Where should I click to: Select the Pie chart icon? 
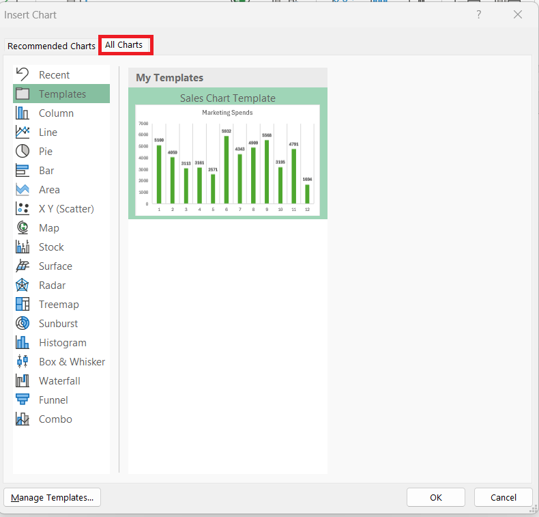(23, 151)
